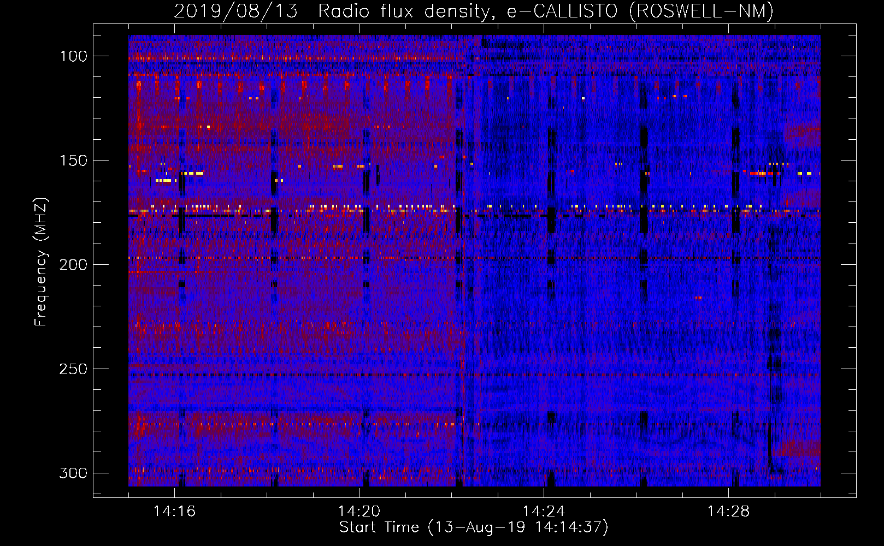
Task: Click the Start Time axis caption
Action: point(474,527)
